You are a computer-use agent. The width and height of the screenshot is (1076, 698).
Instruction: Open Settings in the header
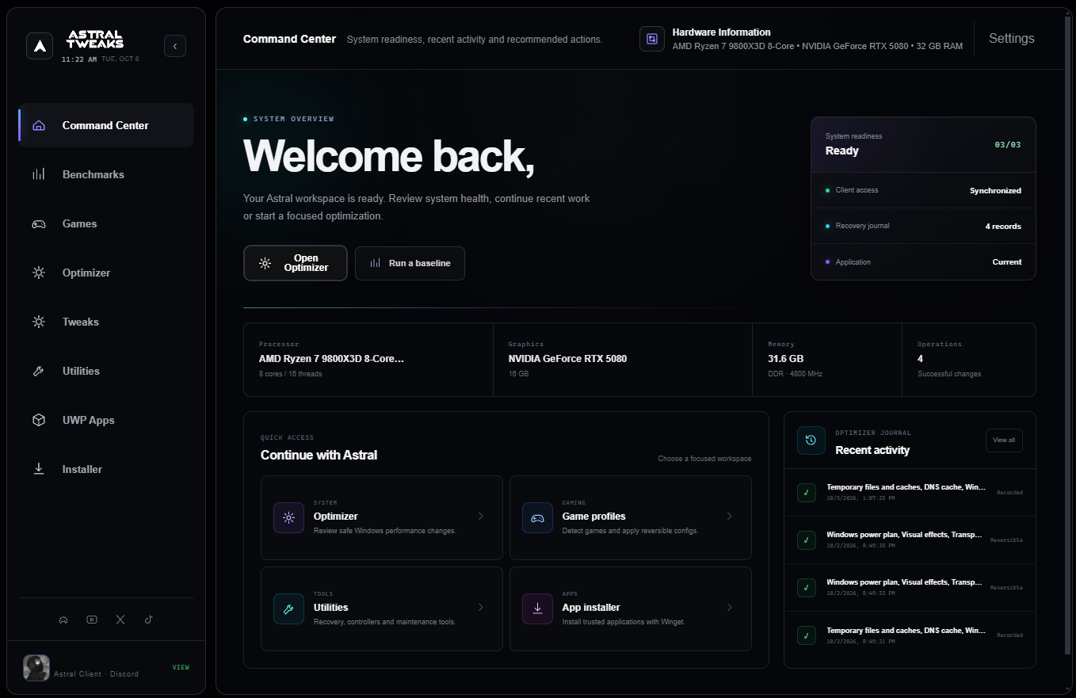[1012, 38]
